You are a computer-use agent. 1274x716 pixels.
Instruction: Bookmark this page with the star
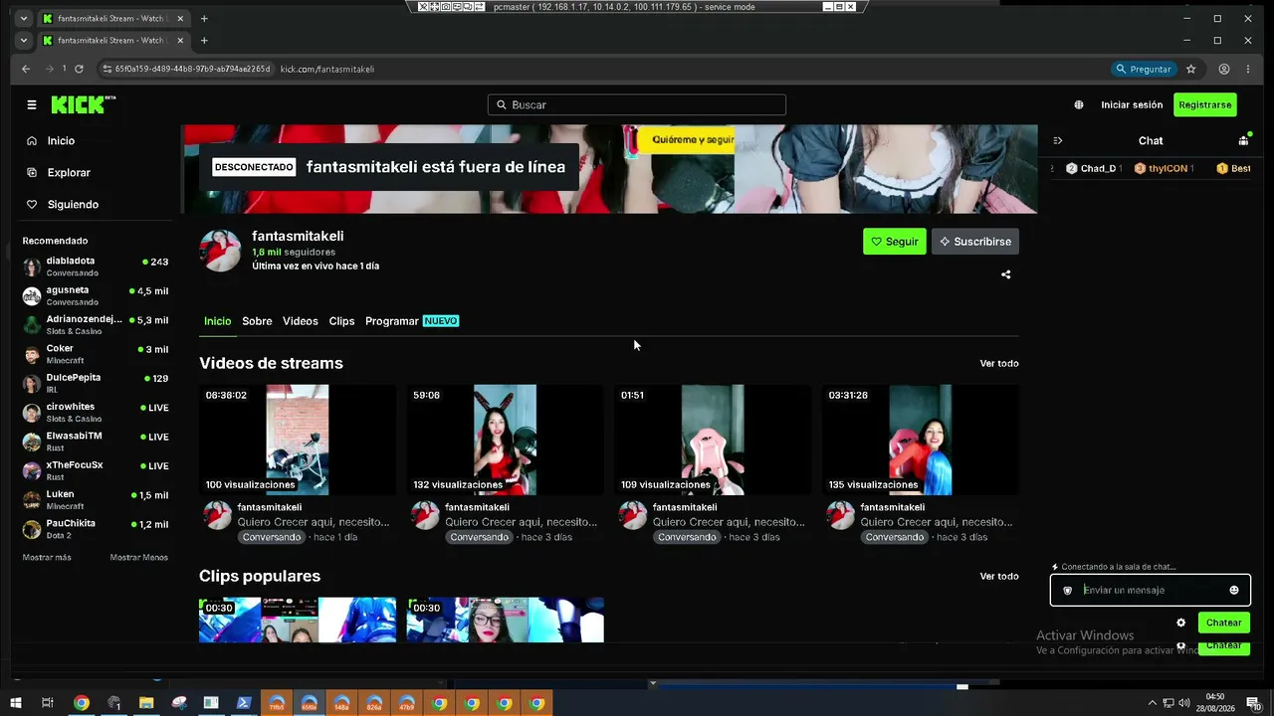(1191, 69)
